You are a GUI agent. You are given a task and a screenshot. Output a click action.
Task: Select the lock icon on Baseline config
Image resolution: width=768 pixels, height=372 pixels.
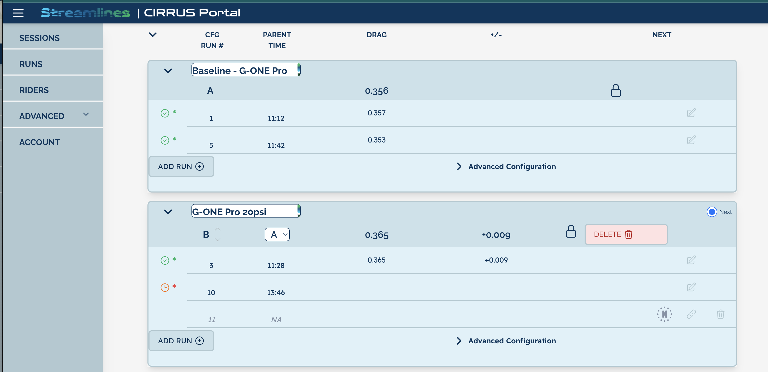[615, 90]
